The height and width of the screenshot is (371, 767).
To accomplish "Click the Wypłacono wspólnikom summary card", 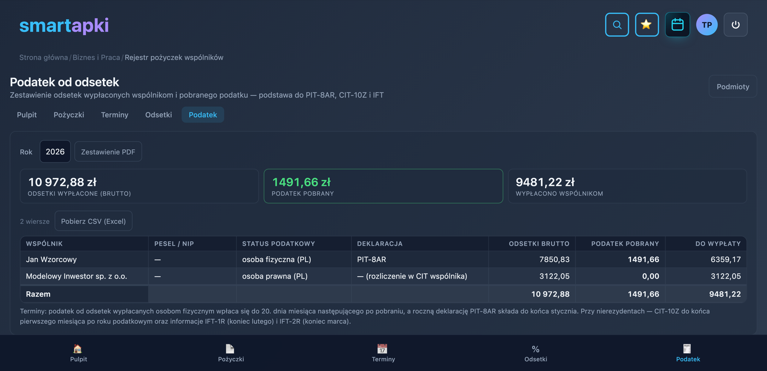I will tap(627, 186).
